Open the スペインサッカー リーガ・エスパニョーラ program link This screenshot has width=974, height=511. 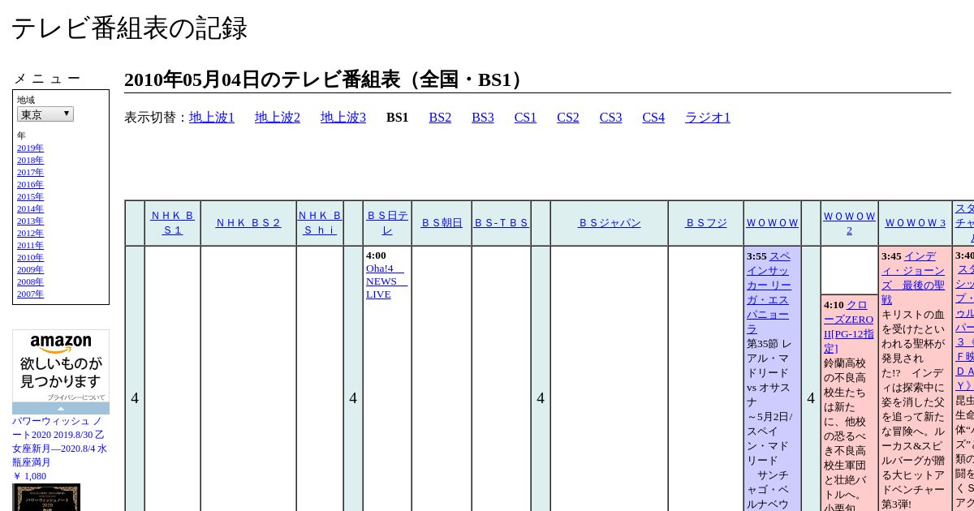pyautogui.click(x=769, y=292)
